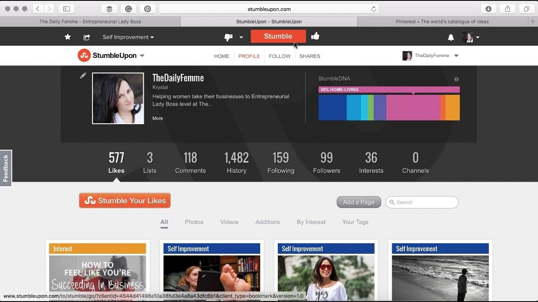Click the StumbleUpon logo
The image size is (538, 302).
[107, 55]
